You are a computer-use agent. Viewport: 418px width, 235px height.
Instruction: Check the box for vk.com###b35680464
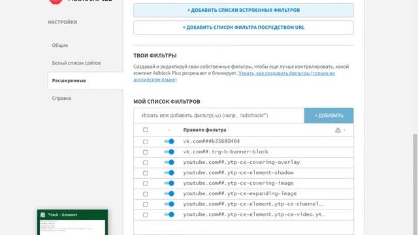click(x=145, y=142)
